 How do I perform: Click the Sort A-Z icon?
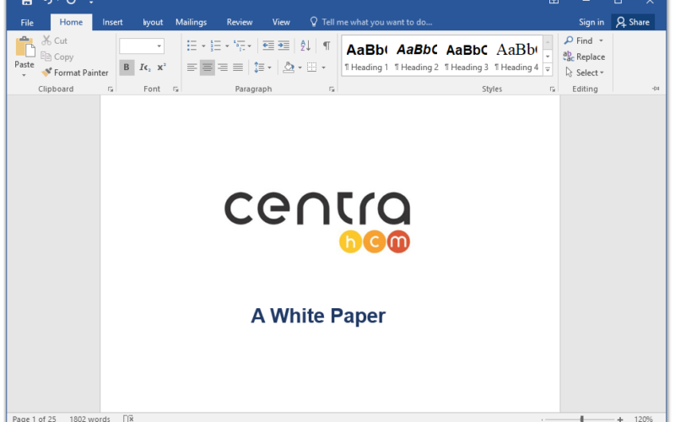[305, 46]
